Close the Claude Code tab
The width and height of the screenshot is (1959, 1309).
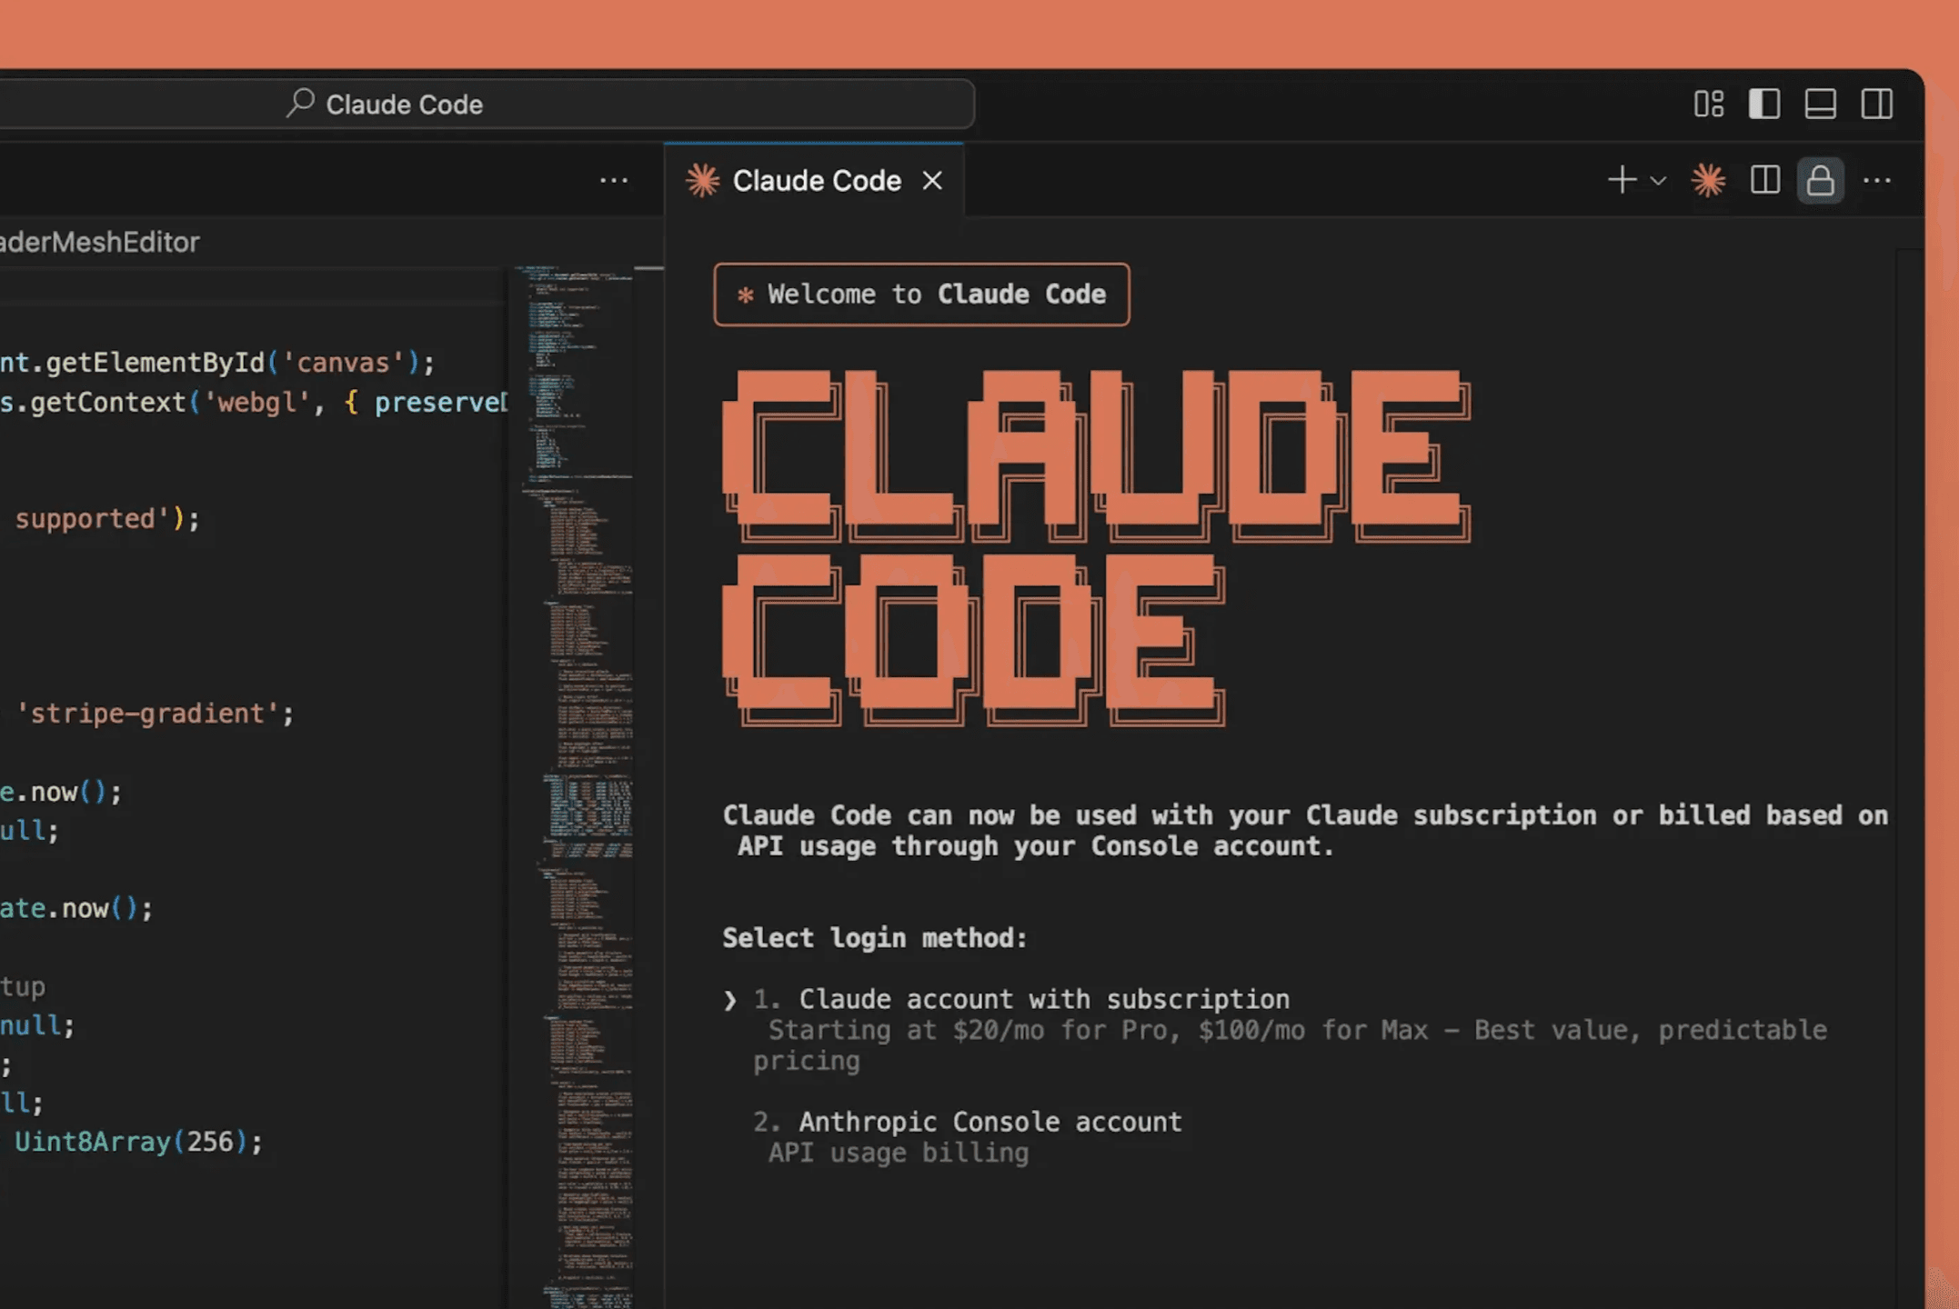933,180
